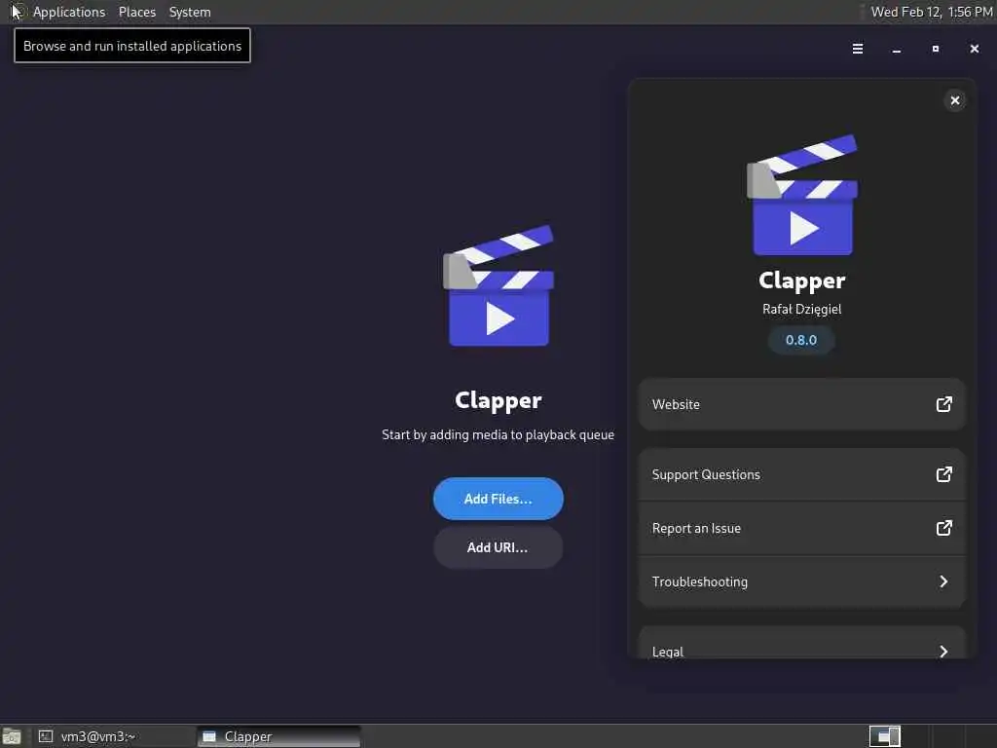Viewport: 997px width, 748px height.
Task: Switch to the vm3@vm3:~ terminal taskbar item
Action: [115, 736]
